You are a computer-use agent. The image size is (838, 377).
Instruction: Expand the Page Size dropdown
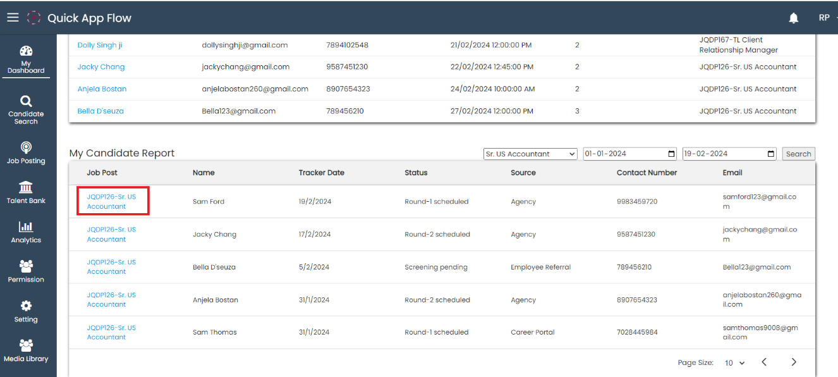pos(734,363)
